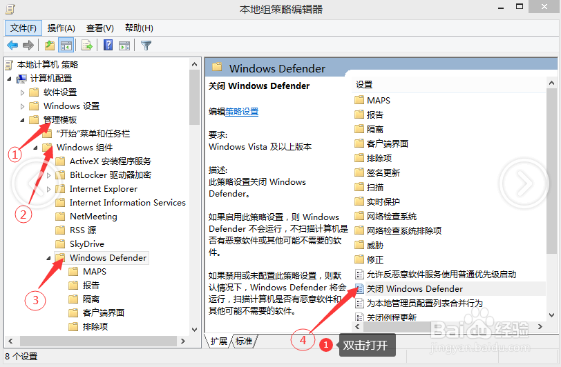The width and height of the screenshot is (561, 367).
Task: Expand the 软件设置 tree node
Action: click(x=23, y=92)
